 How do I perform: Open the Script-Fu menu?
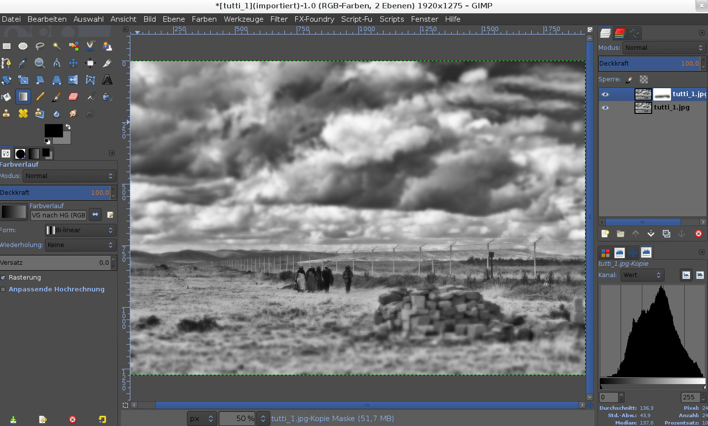click(x=356, y=19)
